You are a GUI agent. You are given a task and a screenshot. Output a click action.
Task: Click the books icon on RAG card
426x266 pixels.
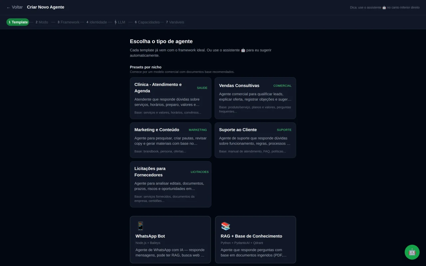pos(226,226)
